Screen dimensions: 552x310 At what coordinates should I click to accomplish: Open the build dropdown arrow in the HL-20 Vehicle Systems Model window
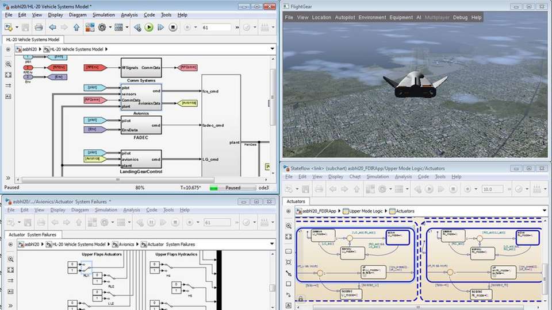point(273,27)
